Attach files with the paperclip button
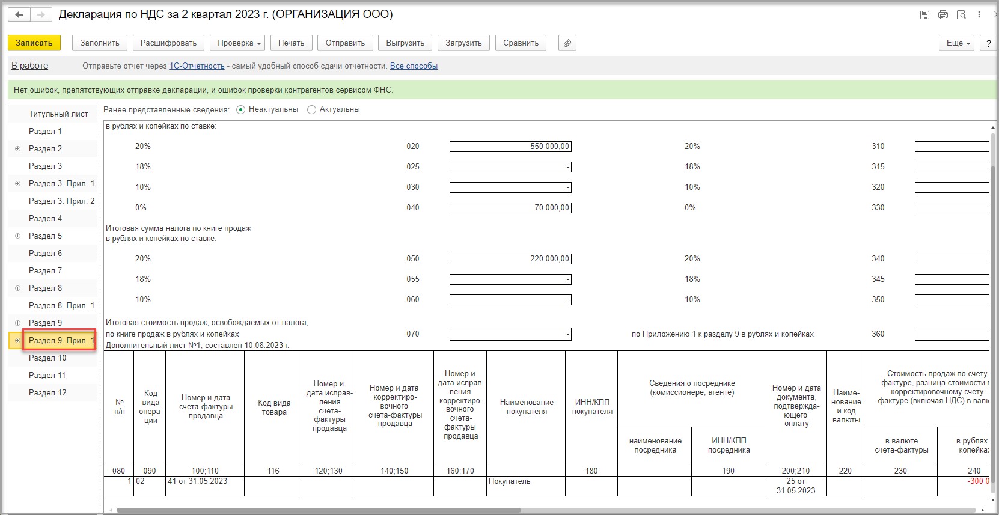 click(567, 43)
